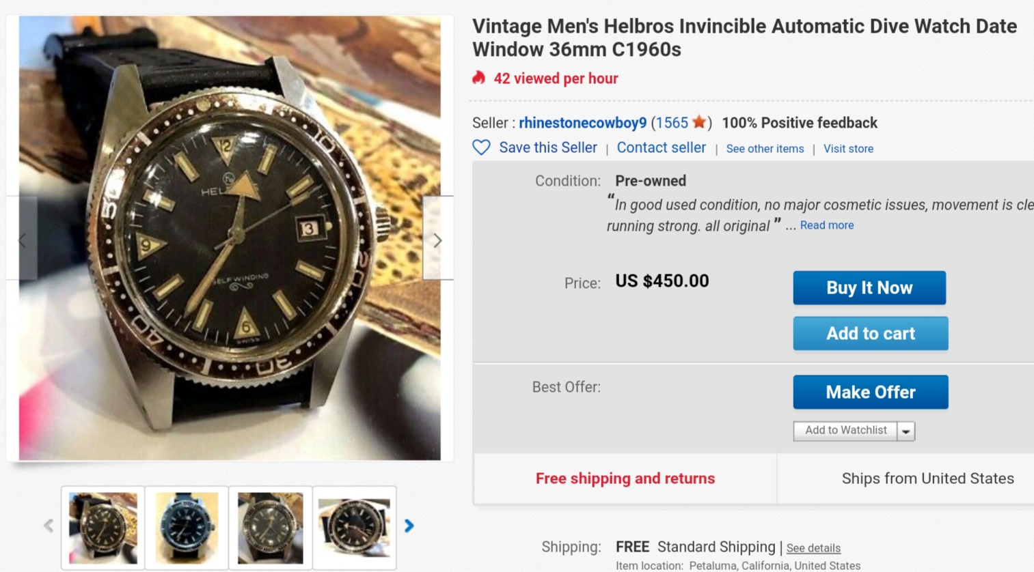
Task: Click the Contact seller link
Action: point(661,148)
